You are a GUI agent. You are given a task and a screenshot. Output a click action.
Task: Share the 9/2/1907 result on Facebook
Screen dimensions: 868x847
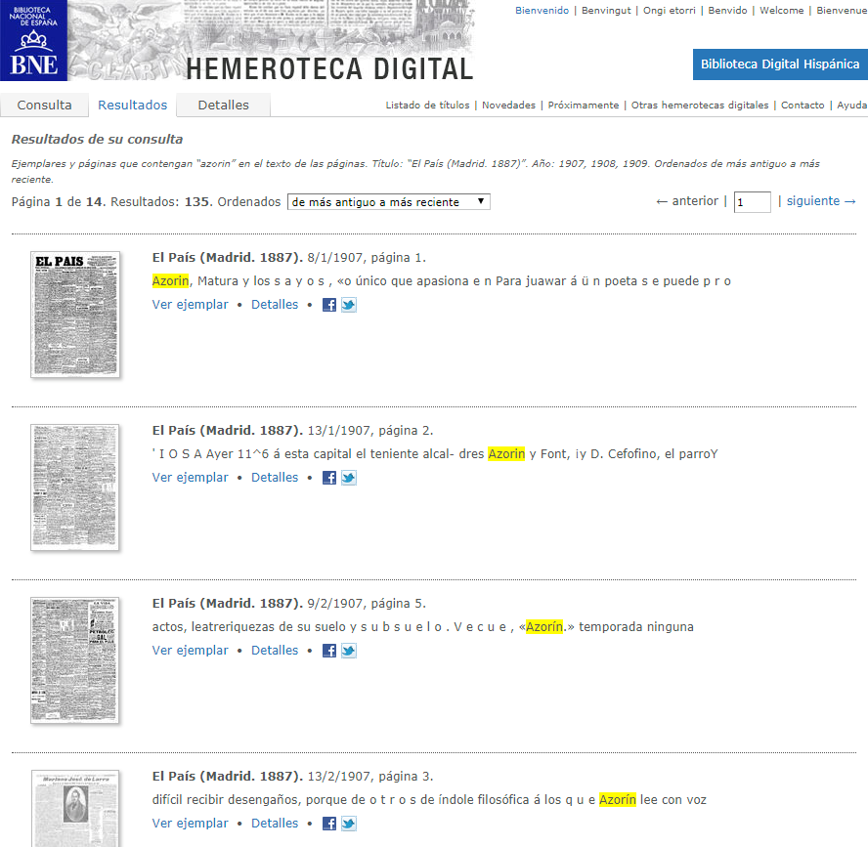click(x=329, y=651)
